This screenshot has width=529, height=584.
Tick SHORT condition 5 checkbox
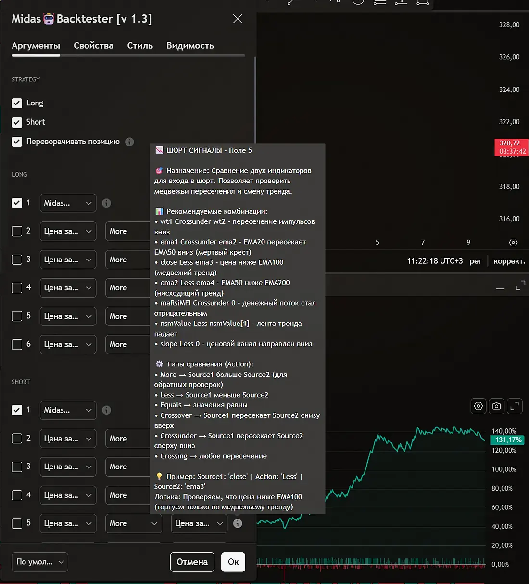coord(17,523)
